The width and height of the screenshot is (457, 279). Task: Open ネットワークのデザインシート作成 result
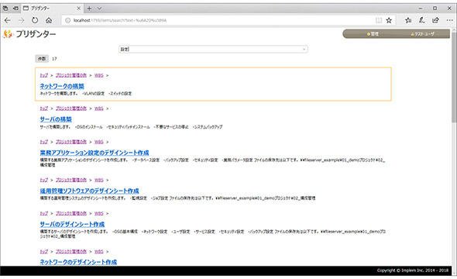78,262
